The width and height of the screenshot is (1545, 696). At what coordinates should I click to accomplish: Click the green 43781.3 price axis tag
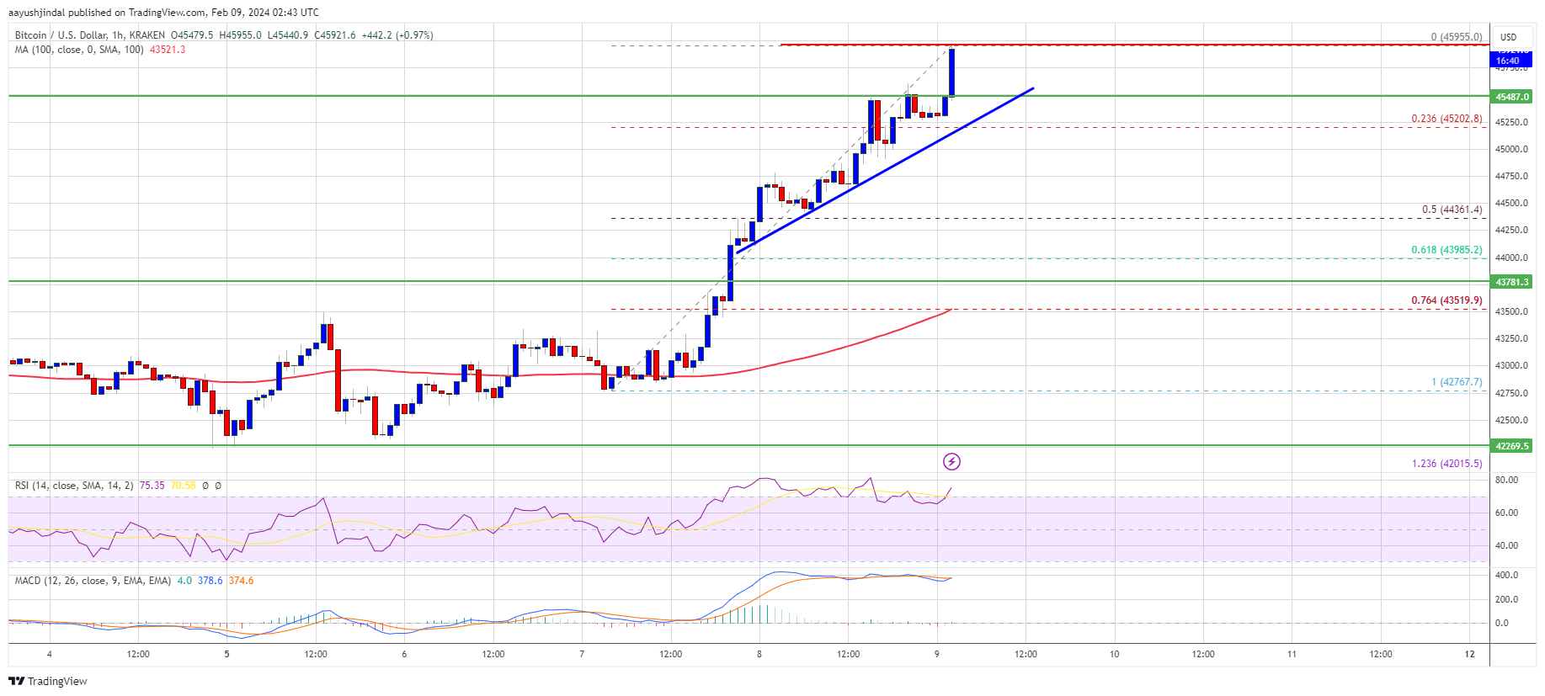point(1511,282)
